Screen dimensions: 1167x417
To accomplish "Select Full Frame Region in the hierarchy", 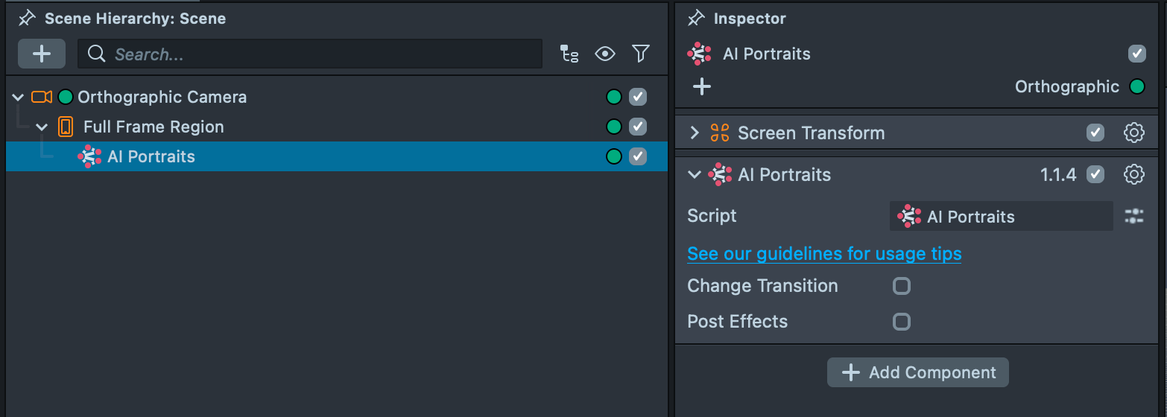I will pos(154,127).
